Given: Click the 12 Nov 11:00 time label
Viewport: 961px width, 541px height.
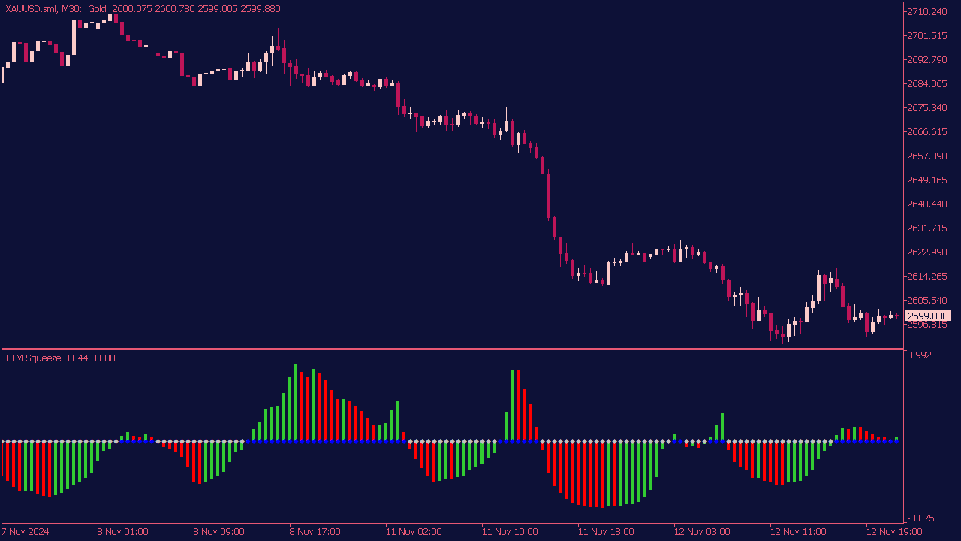Looking at the screenshot, I should [798, 532].
